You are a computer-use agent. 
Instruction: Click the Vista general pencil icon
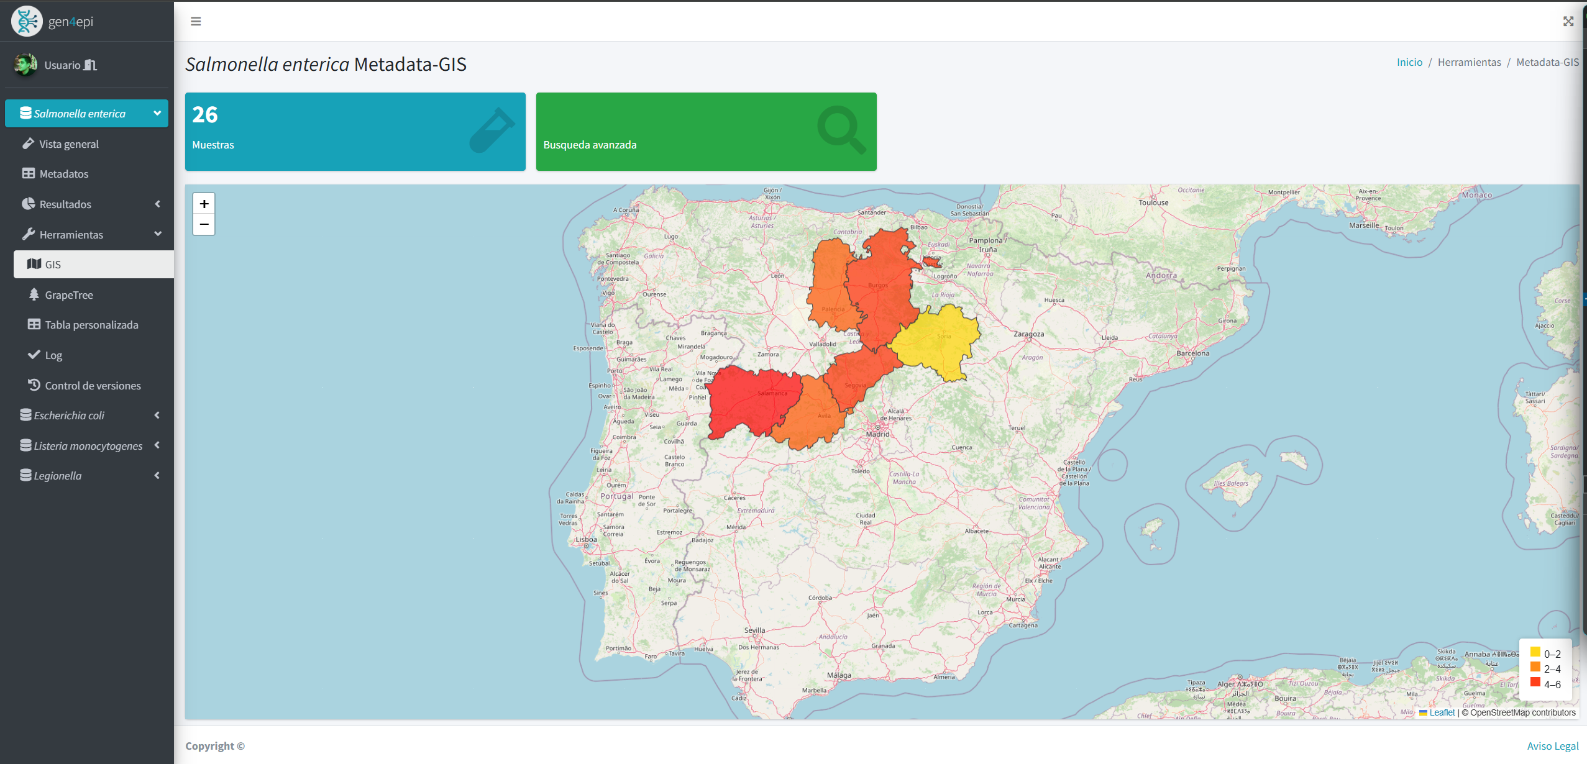(x=29, y=143)
